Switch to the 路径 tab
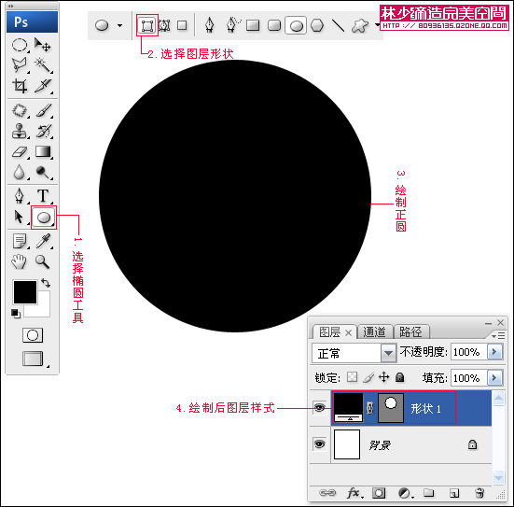The width and height of the screenshot is (514, 507). click(410, 331)
